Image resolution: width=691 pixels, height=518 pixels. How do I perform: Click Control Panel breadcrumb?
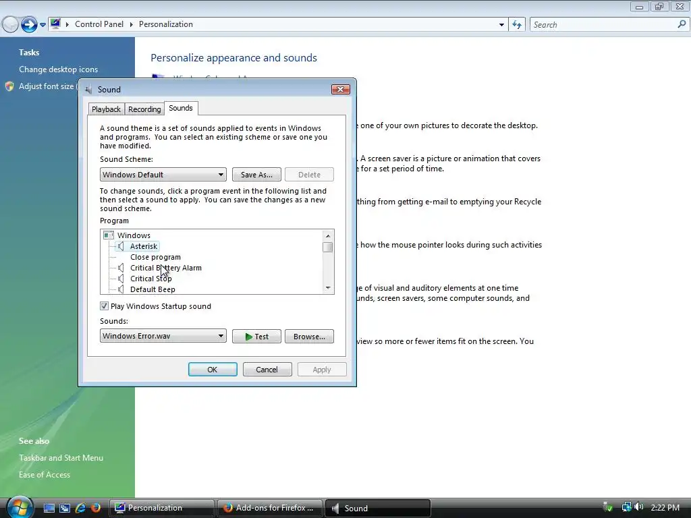click(99, 24)
